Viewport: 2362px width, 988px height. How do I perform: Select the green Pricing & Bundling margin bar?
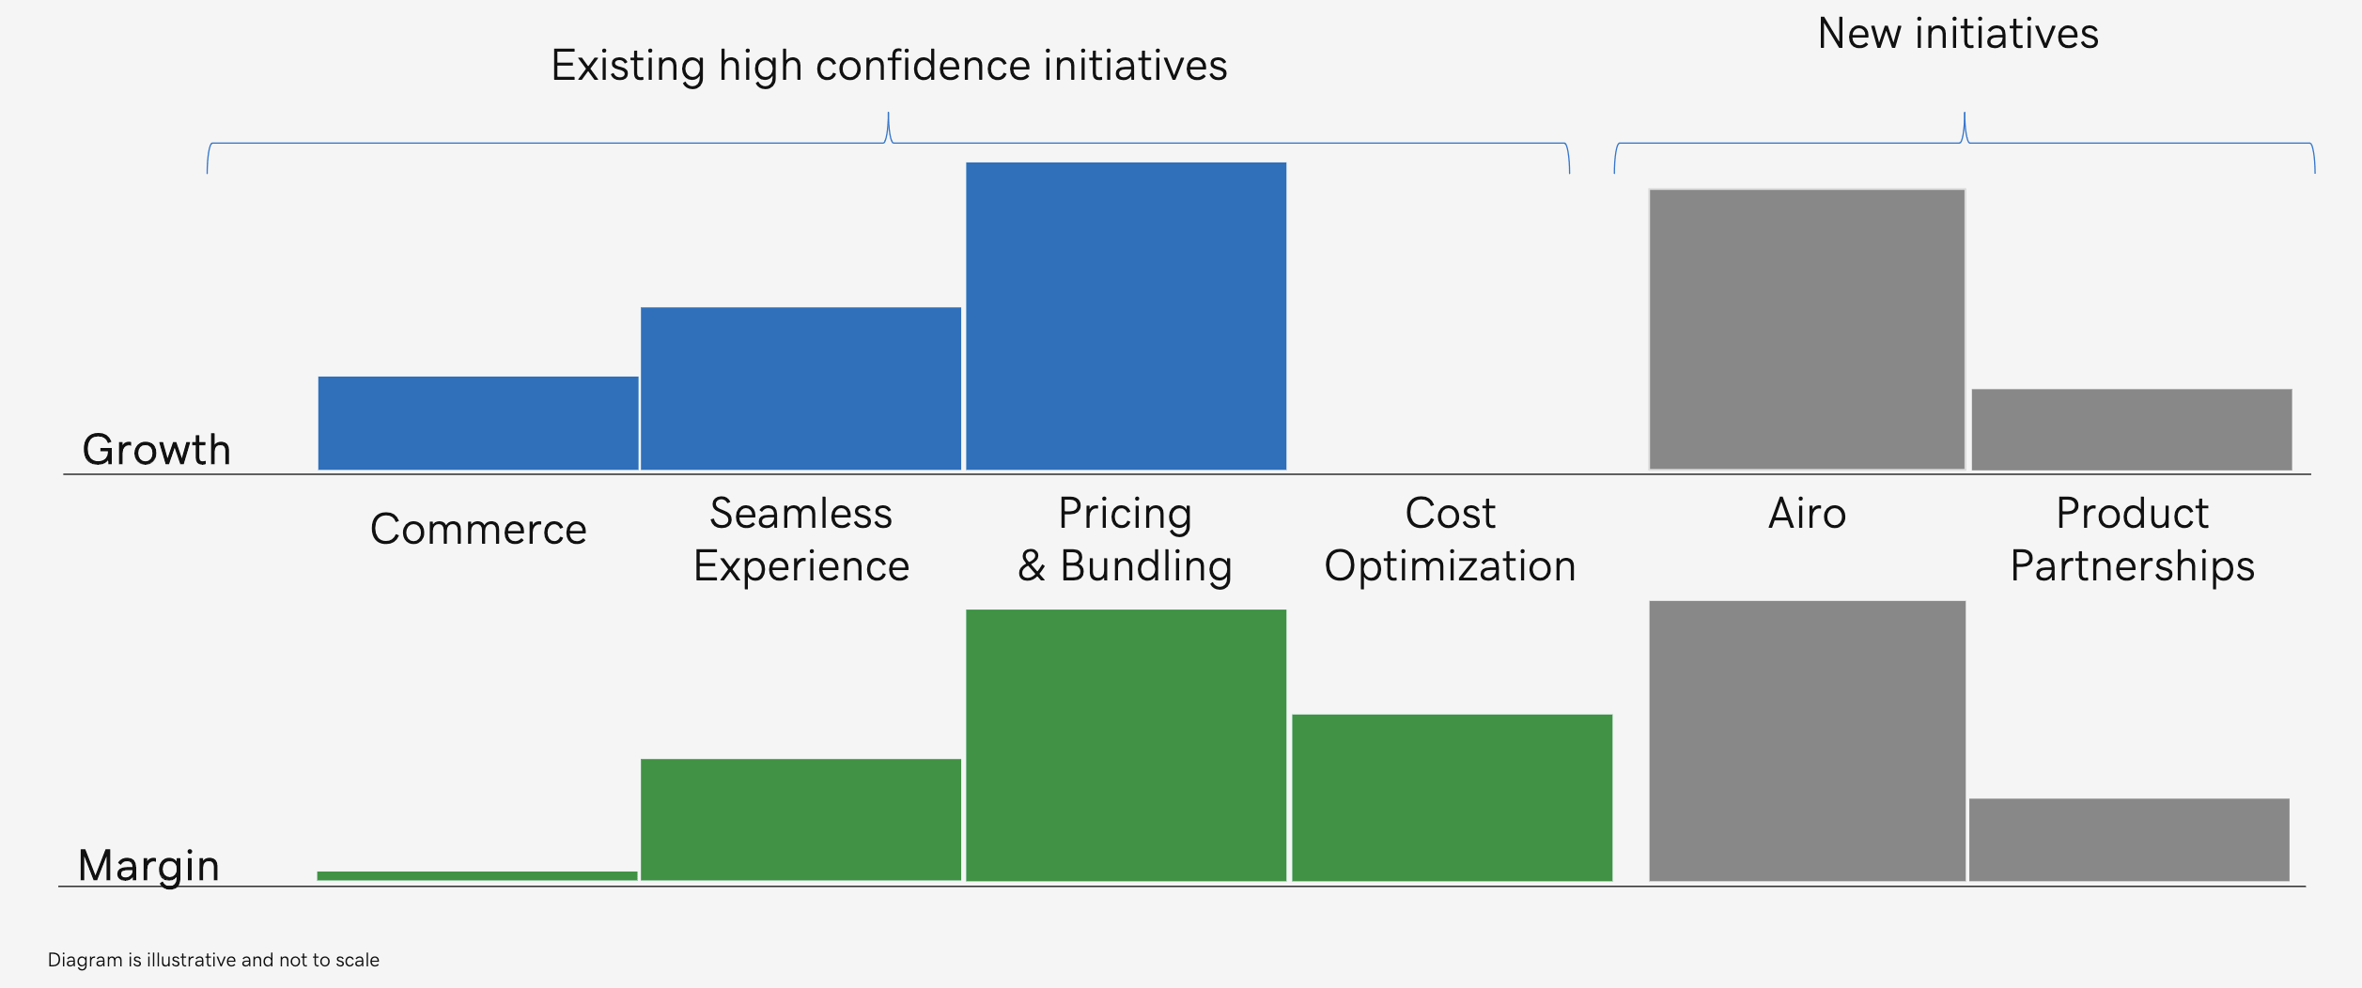(1126, 745)
